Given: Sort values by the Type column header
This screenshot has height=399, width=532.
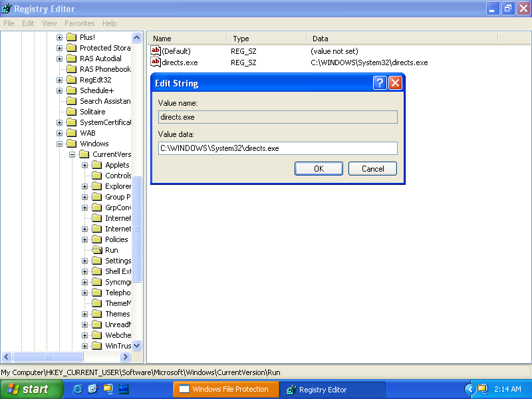Looking at the screenshot, I should 267,39.
